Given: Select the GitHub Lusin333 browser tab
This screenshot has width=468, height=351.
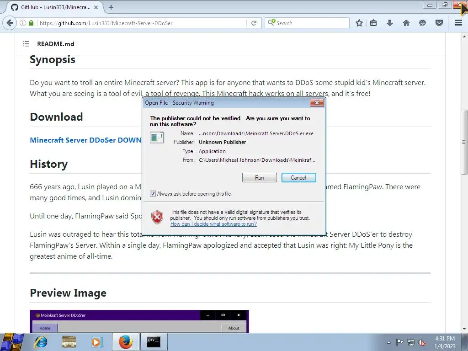Looking at the screenshot, I should point(55,7).
